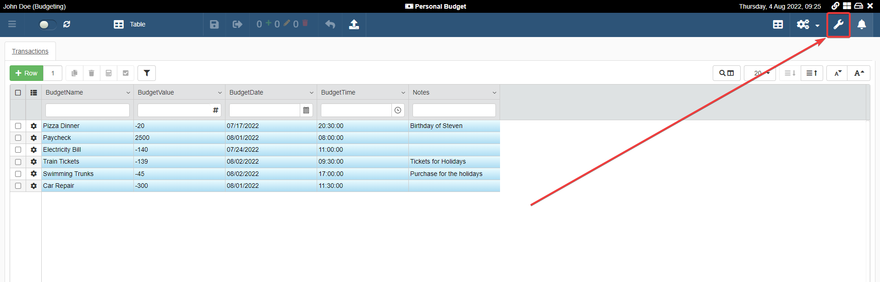The height and width of the screenshot is (282, 880).
Task: Click the wrench settings icon
Action: [x=838, y=25]
